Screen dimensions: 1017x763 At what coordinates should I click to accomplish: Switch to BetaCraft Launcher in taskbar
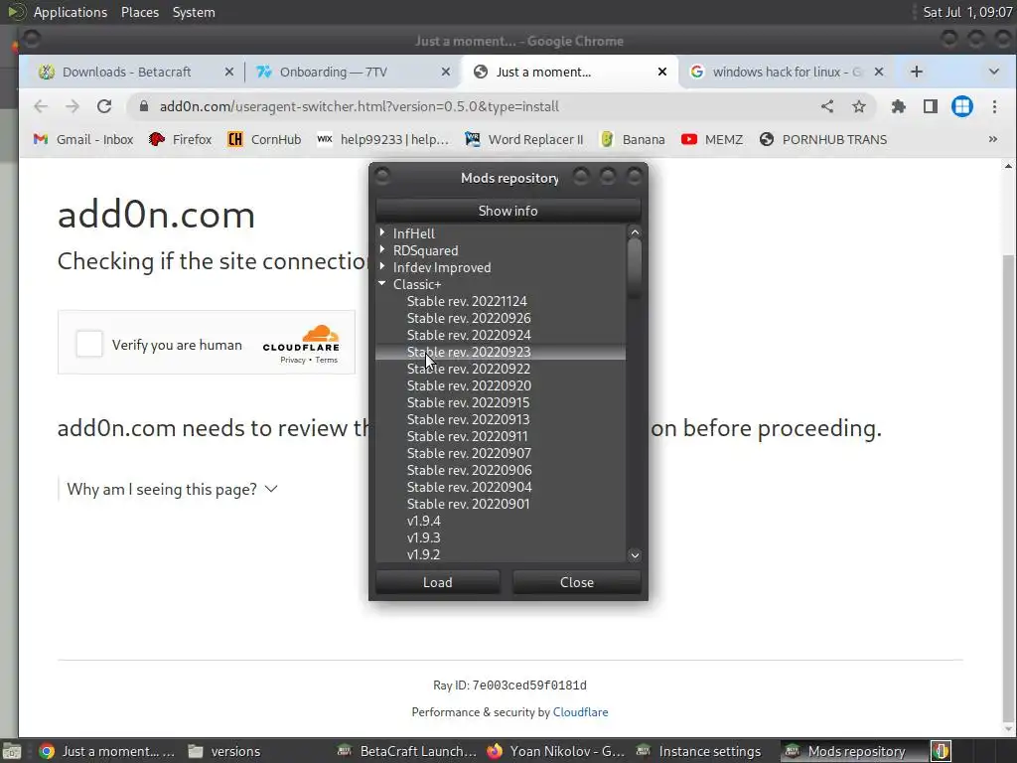coord(407,751)
